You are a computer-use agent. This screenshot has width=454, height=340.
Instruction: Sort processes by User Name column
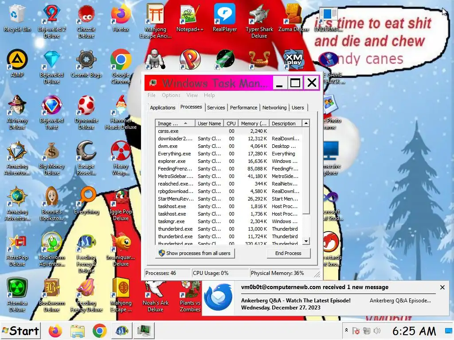(x=209, y=124)
